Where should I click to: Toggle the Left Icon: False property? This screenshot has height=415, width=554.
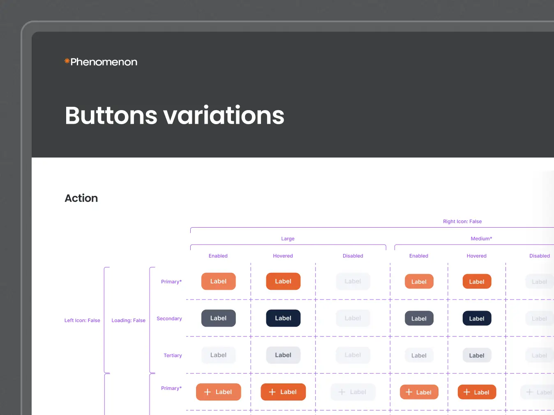[x=82, y=320]
